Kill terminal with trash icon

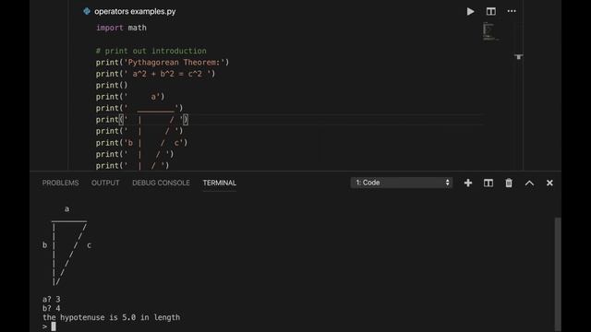click(509, 183)
